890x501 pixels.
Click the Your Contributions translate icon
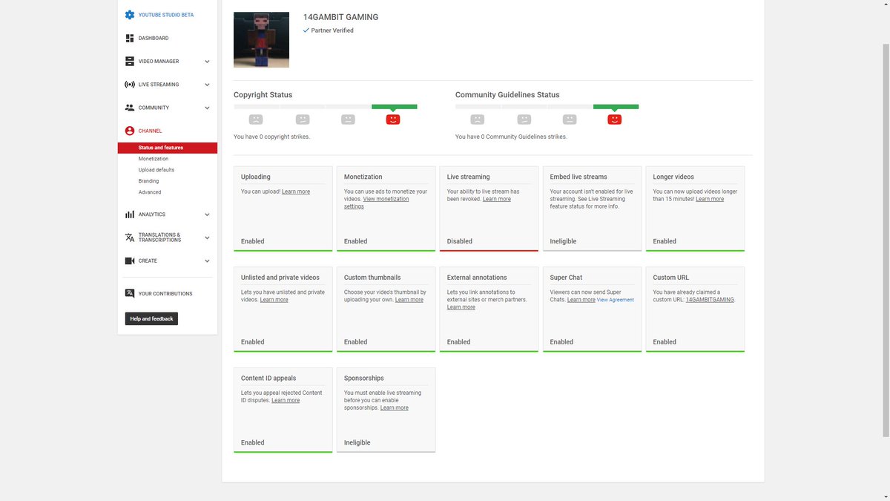[x=130, y=293]
